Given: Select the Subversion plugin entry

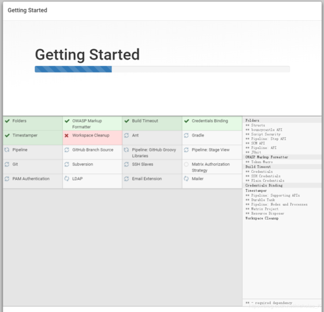Looking at the screenshot, I should 93,167.
